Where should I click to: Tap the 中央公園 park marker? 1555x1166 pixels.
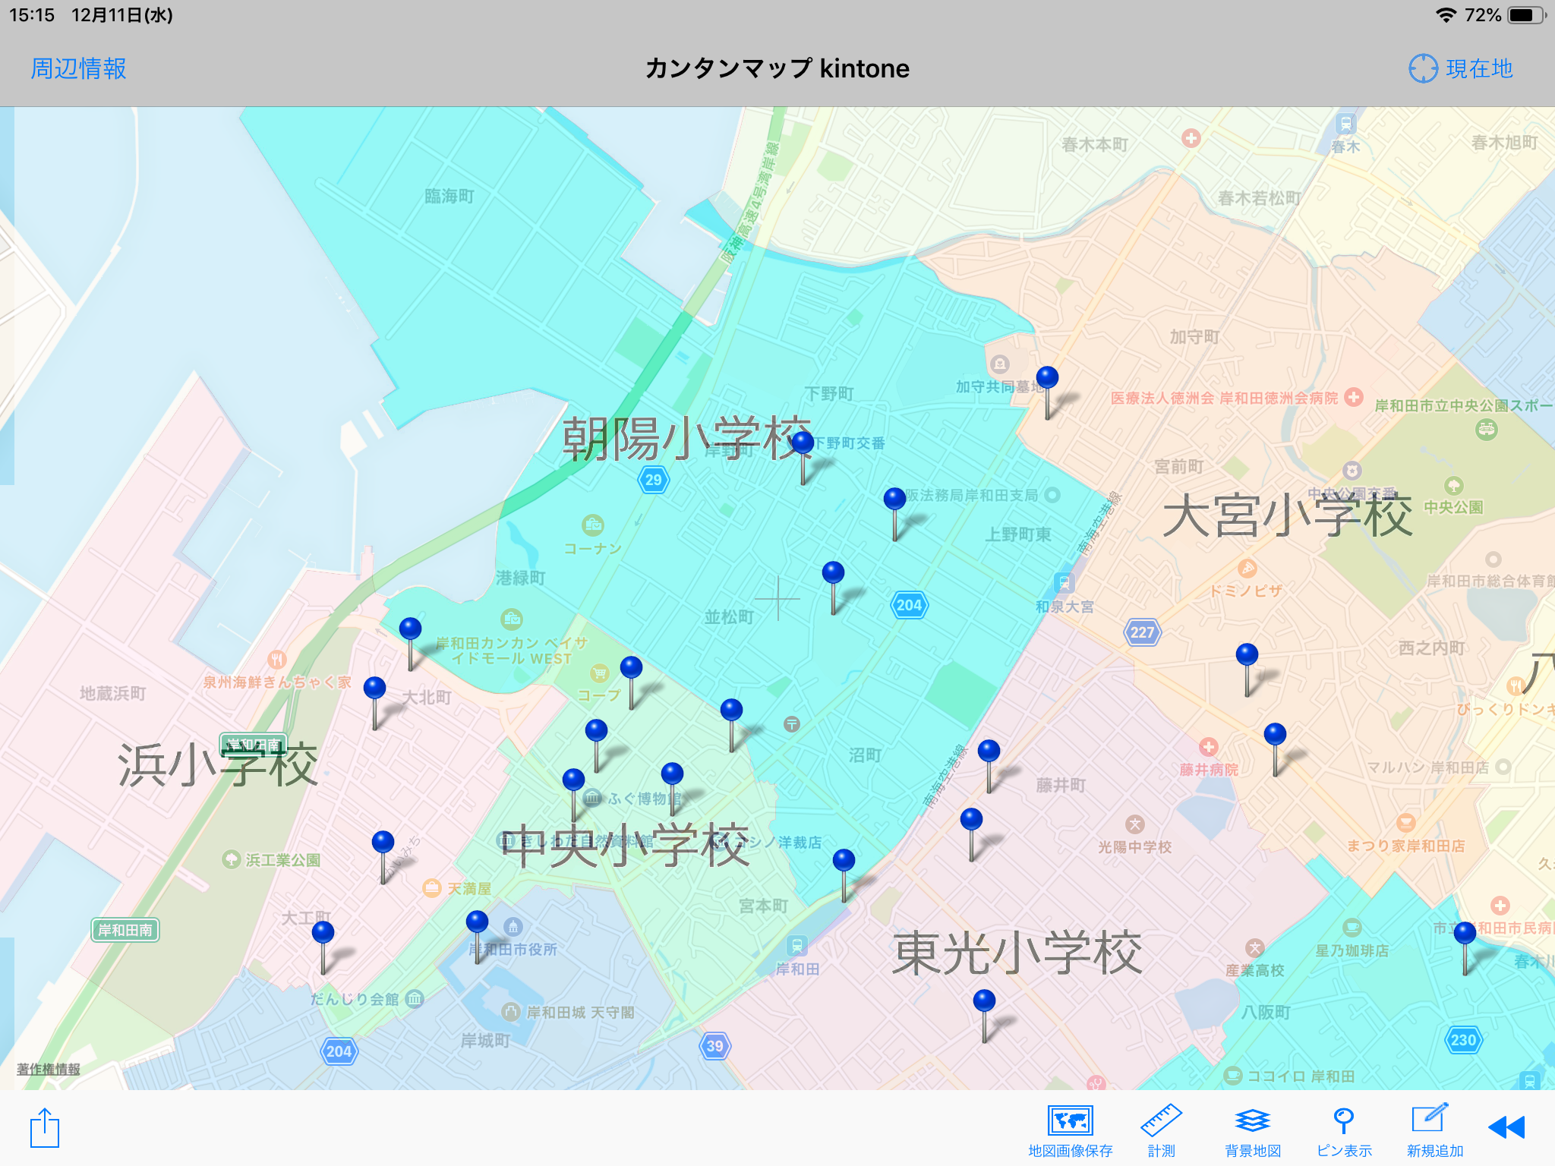click(1453, 485)
